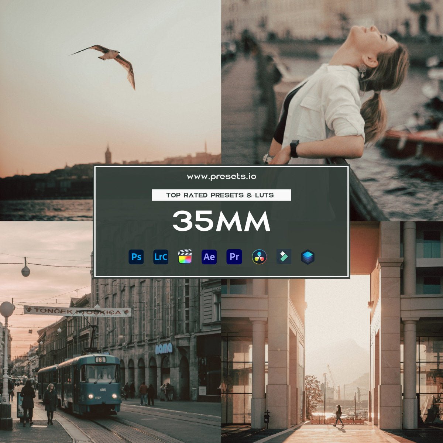The image size is (443, 443).
Task: Click the Lightroom Classic LrC icon
Action: (161, 257)
